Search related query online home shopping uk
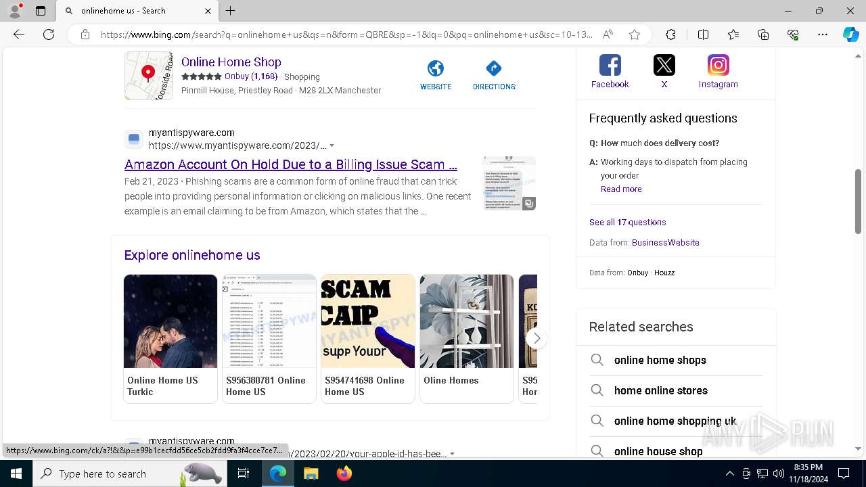 coord(677,421)
